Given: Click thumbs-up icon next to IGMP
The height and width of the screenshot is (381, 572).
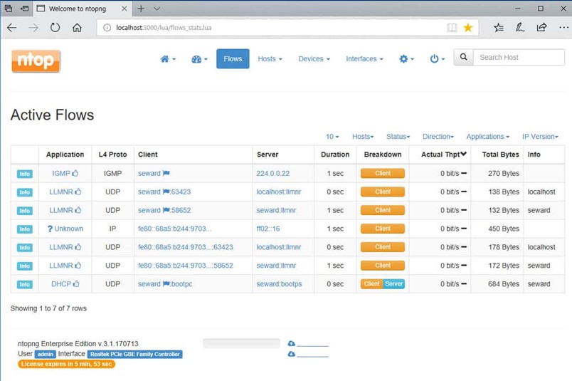Looking at the screenshot, I should pyautogui.click(x=75, y=173).
